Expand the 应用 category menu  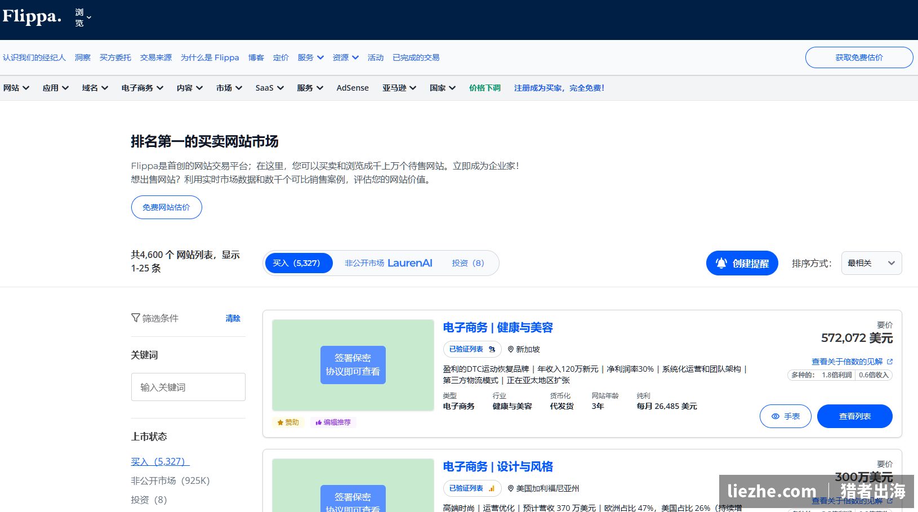point(56,88)
